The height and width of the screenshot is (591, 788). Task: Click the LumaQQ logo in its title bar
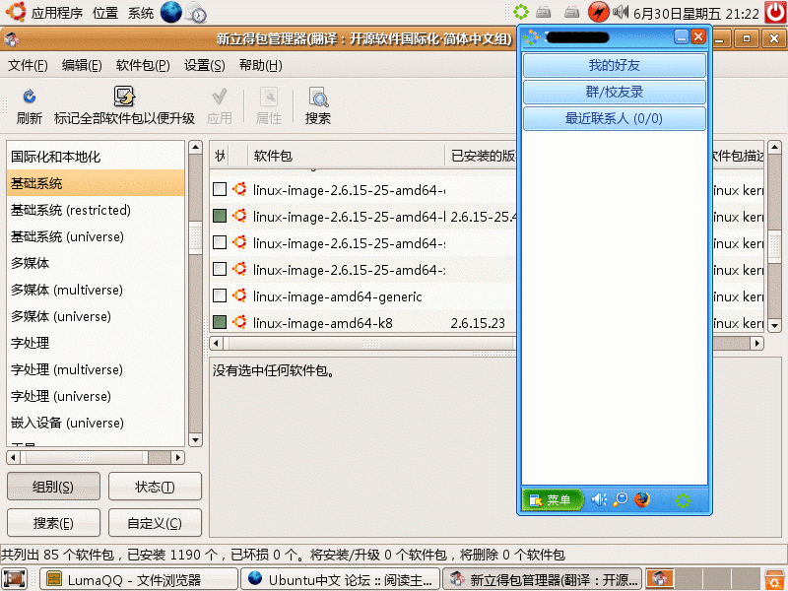point(531,37)
